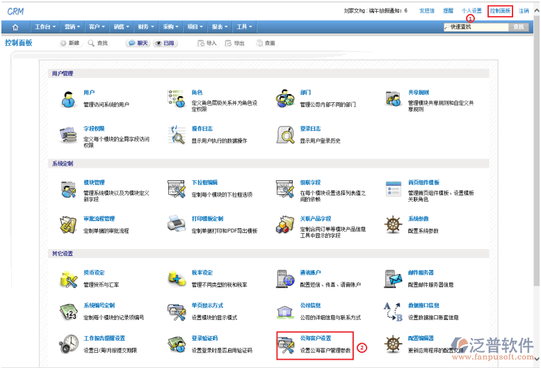Expand the 报表 dropdown menu
Image resolution: width=541 pixels, height=368 pixels.
(220, 26)
